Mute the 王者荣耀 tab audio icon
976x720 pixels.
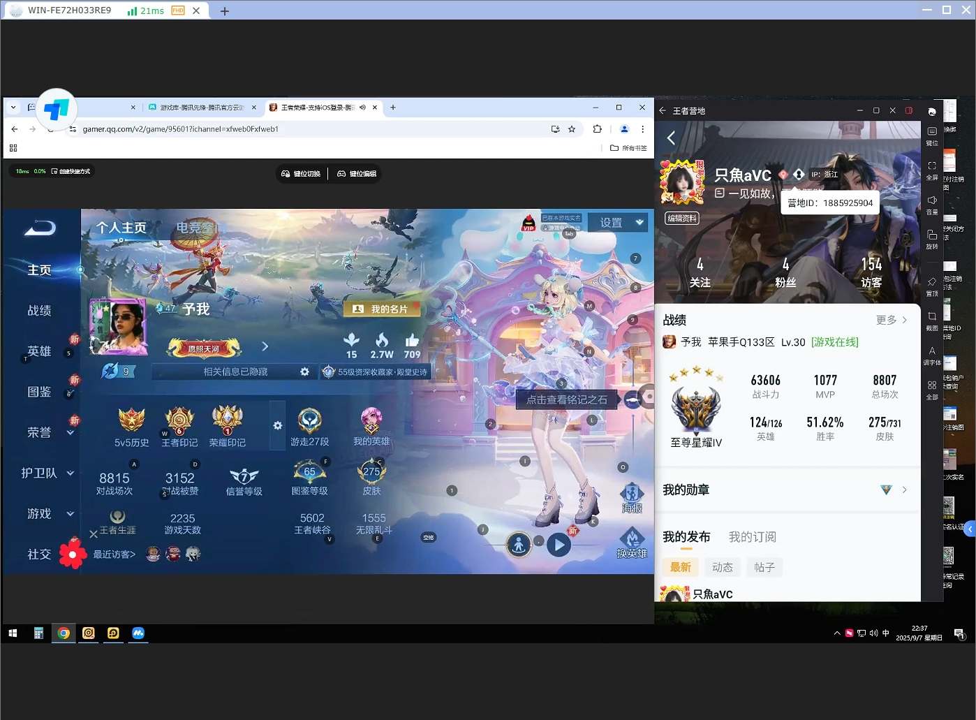pyautogui.click(x=362, y=108)
